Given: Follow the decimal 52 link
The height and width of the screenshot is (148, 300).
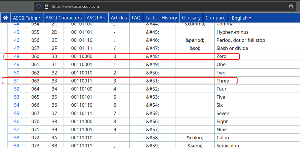Looking at the screenshot, I should [x=17, y=89].
